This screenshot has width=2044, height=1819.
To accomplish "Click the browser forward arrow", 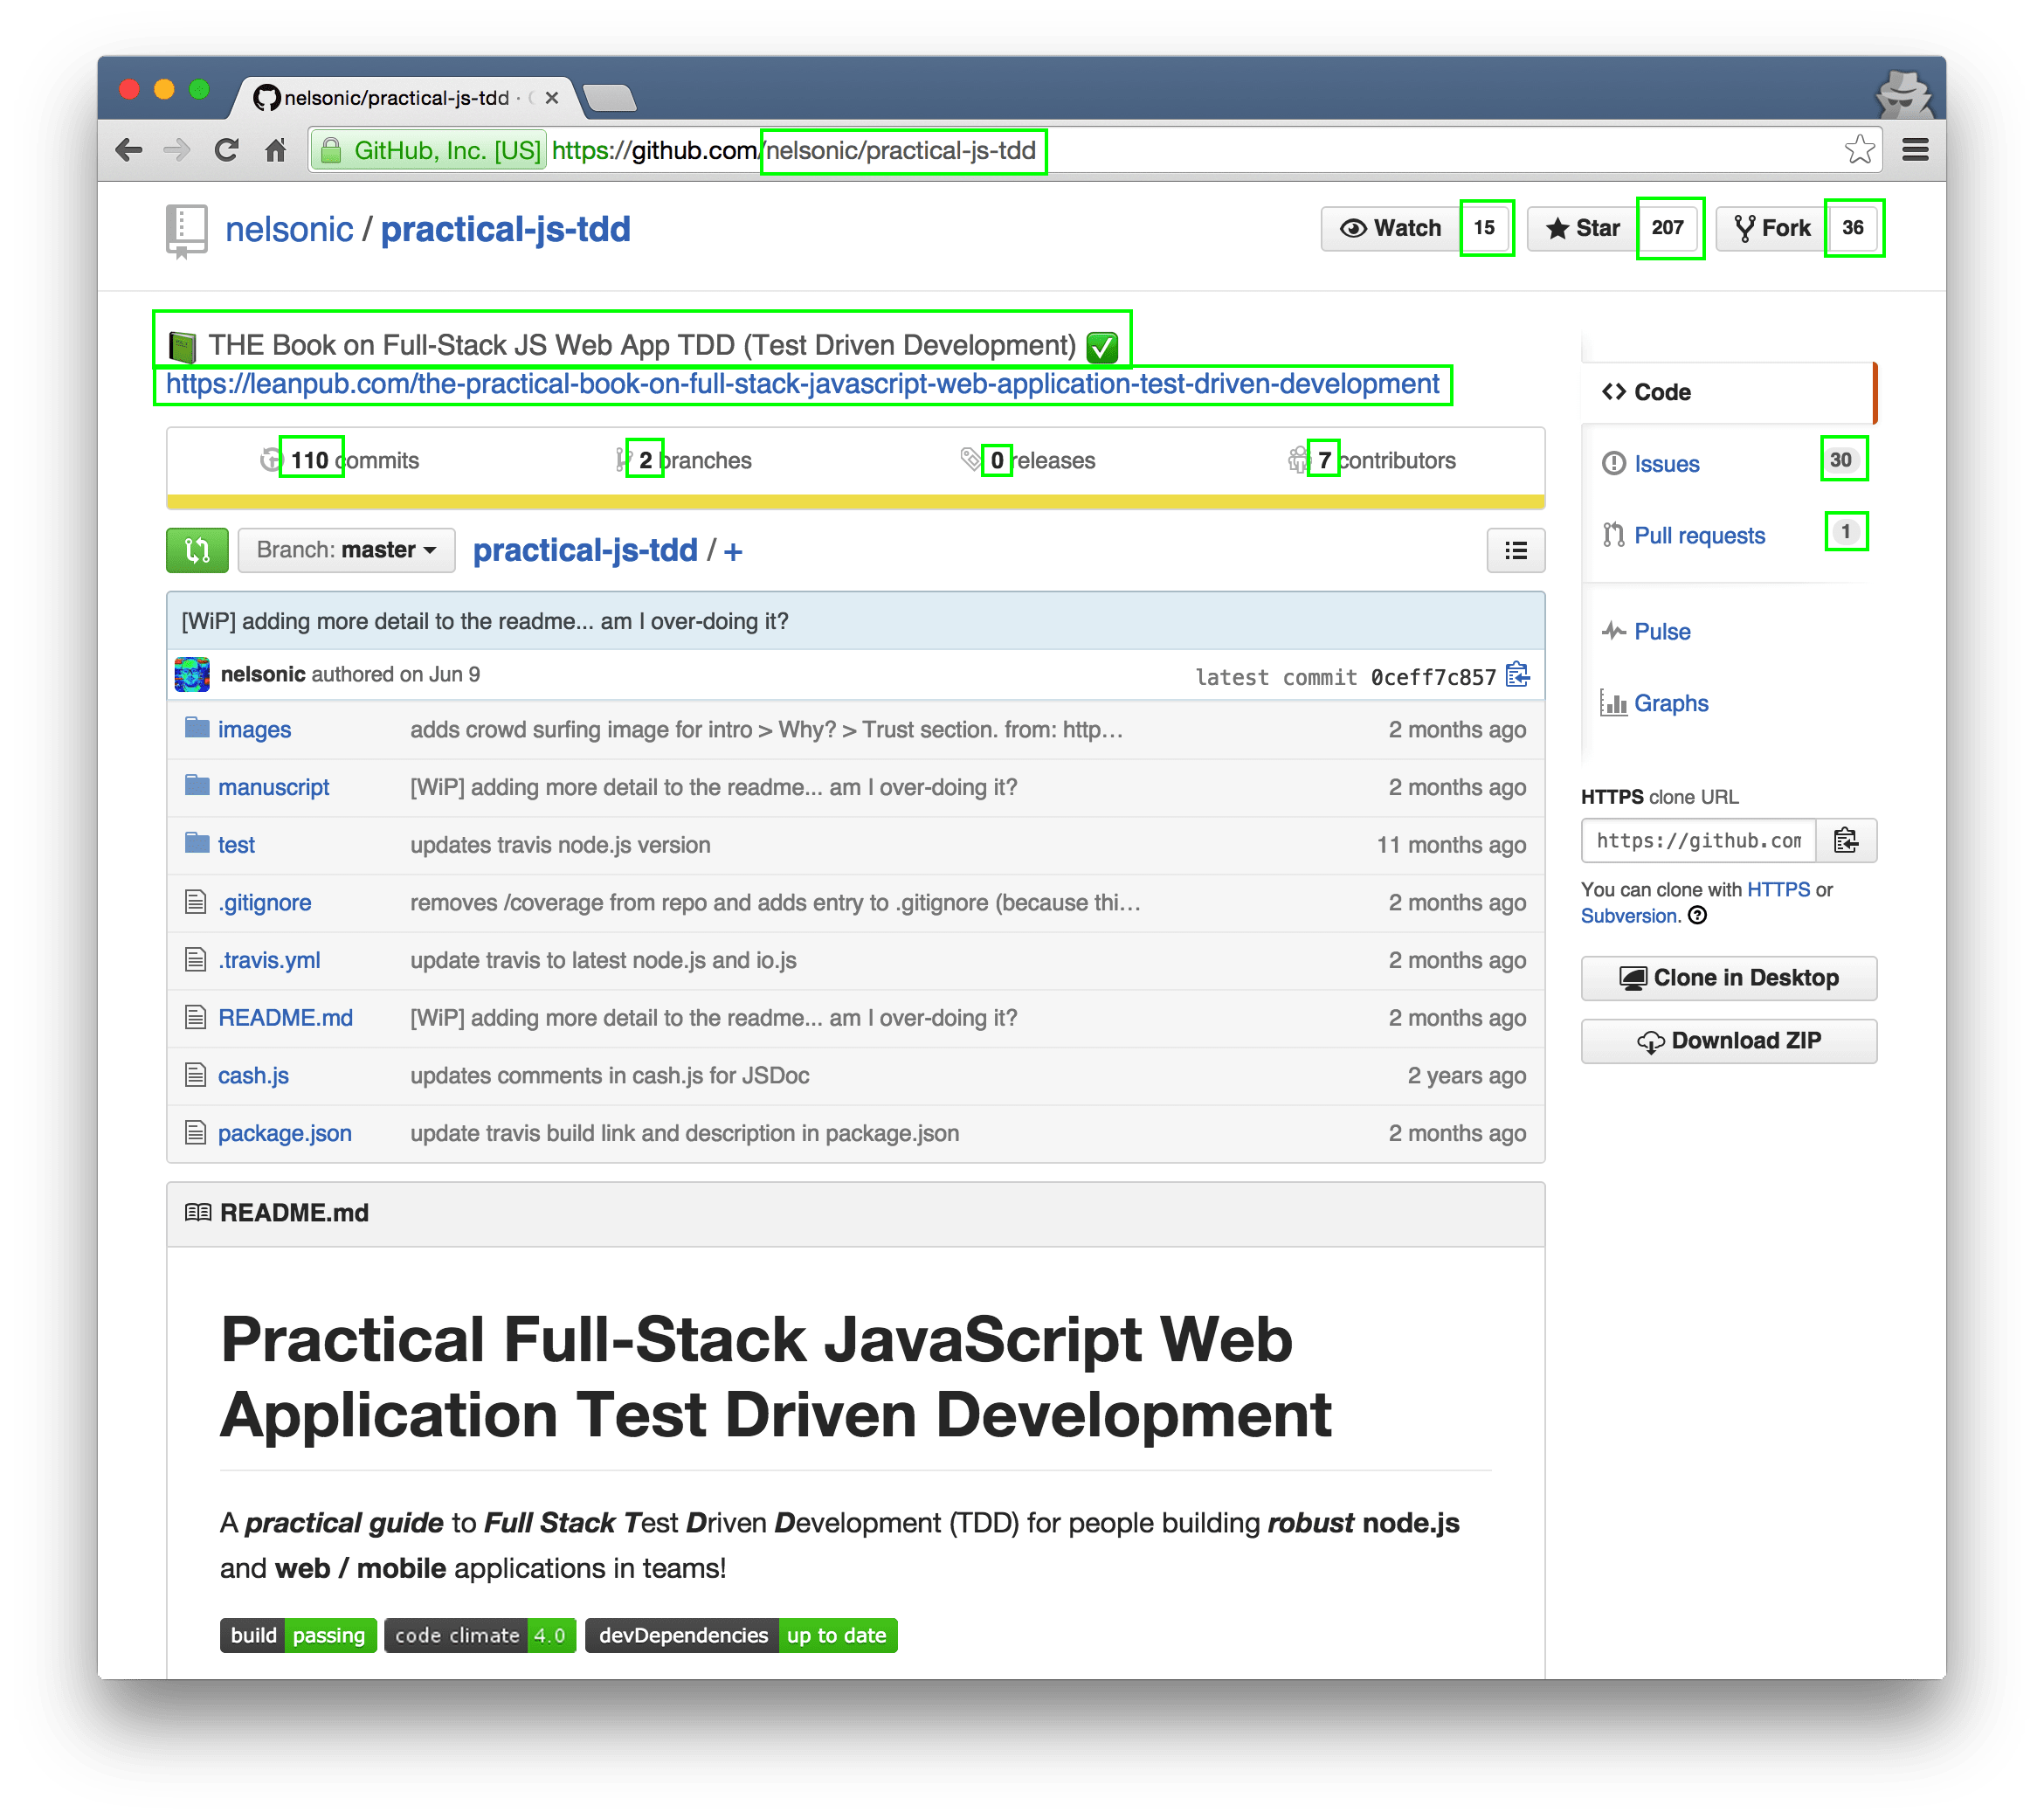I will pyautogui.click(x=177, y=150).
